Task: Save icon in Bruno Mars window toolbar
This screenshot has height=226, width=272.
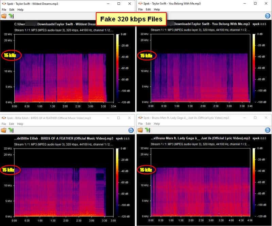Action: (148, 130)
